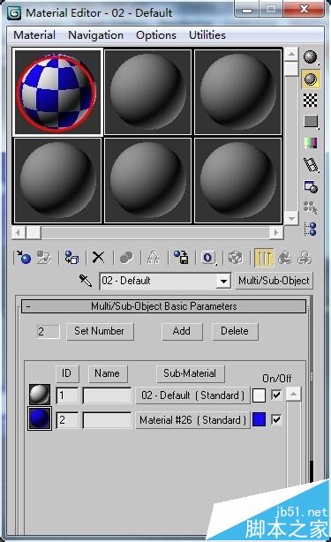The image size is (331, 542).
Task: Click the blue color swatch for ID 2
Action: point(260,419)
